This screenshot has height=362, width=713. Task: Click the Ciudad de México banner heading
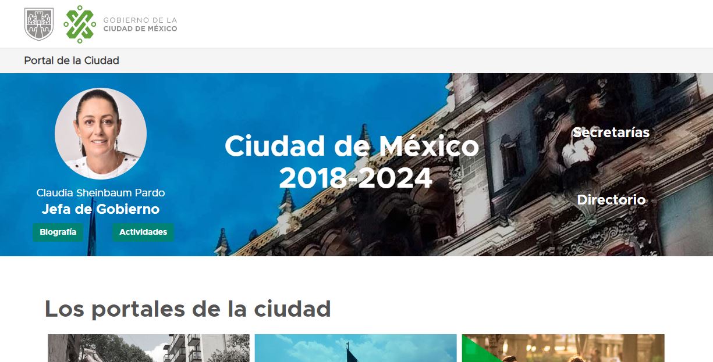(x=352, y=146)
